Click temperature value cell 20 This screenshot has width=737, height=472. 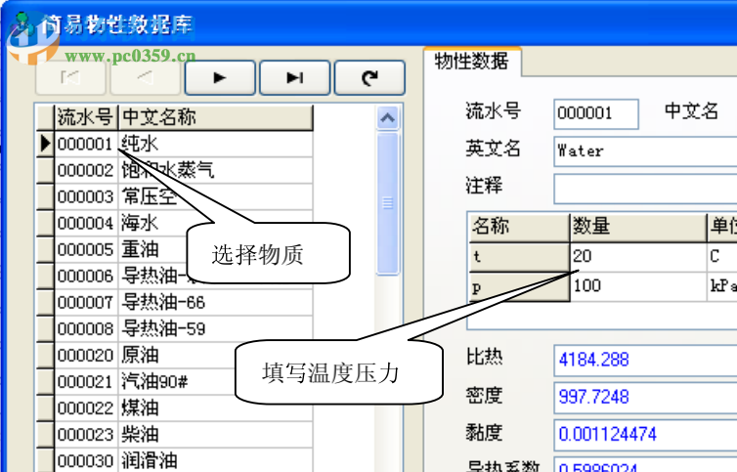(638, 257)
